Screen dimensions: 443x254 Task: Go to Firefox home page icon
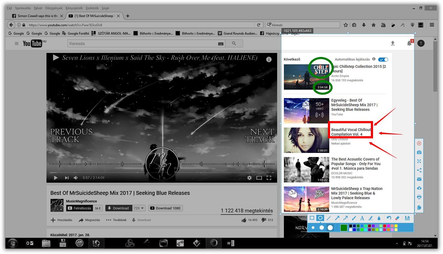(x=374, y=25)
